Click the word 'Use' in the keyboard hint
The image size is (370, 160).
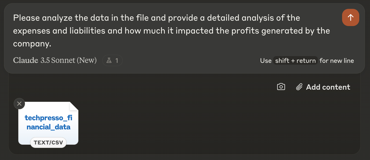point(266,61)
